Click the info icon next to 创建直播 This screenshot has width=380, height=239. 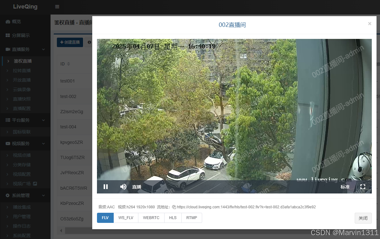(x=89, y=42)
